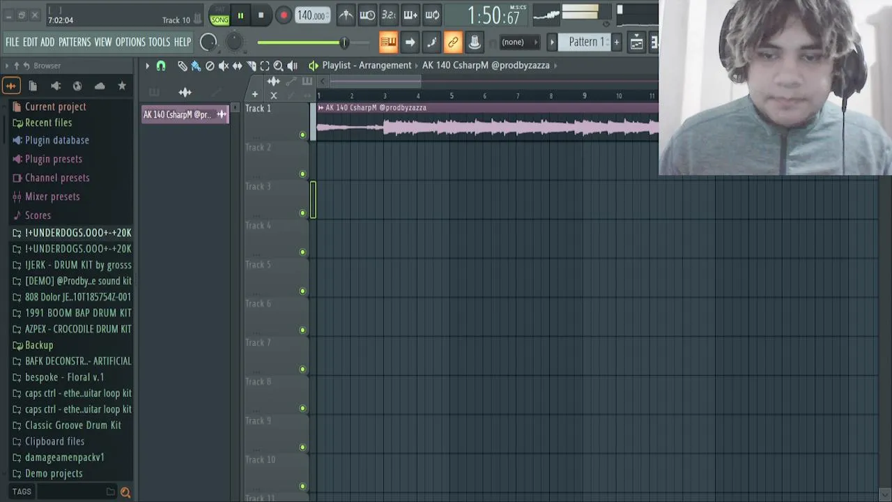Open the OPTIONS menu
This screenshot has width=892, height=502.
(130, 43)
